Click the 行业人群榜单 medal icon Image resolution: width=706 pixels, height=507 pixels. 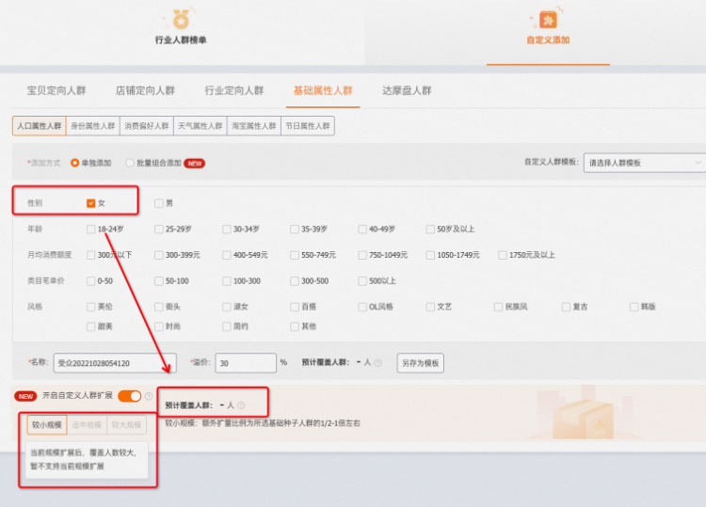click(x=180, y=18)
